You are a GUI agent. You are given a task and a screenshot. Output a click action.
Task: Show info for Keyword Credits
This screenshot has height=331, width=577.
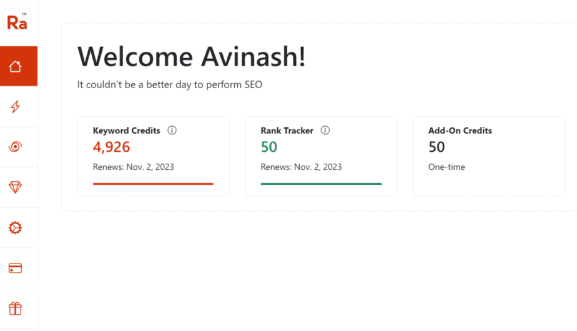tap(172, 130)
